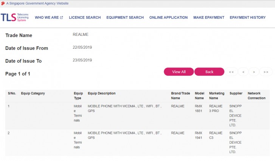Select model name RMX 1941 cell
The image size is (275, 161).
[198, 135]
